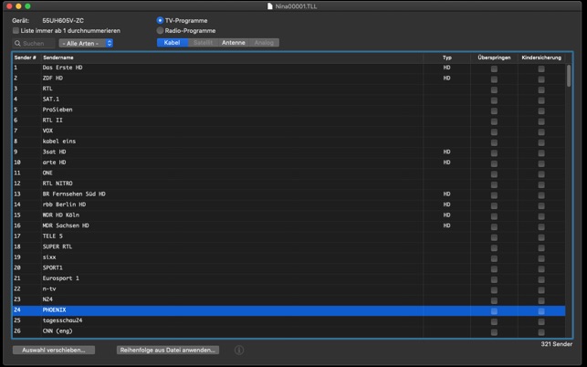Image resolution: width=587 pixels, height=367 pixels.
Task: Select the 'WDR HD Köln' channel
Action: click(288, 215)
